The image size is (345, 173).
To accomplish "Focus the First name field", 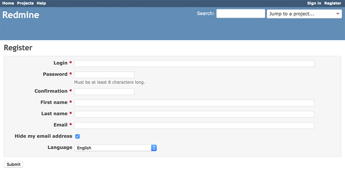I will (x=194, y=103).
